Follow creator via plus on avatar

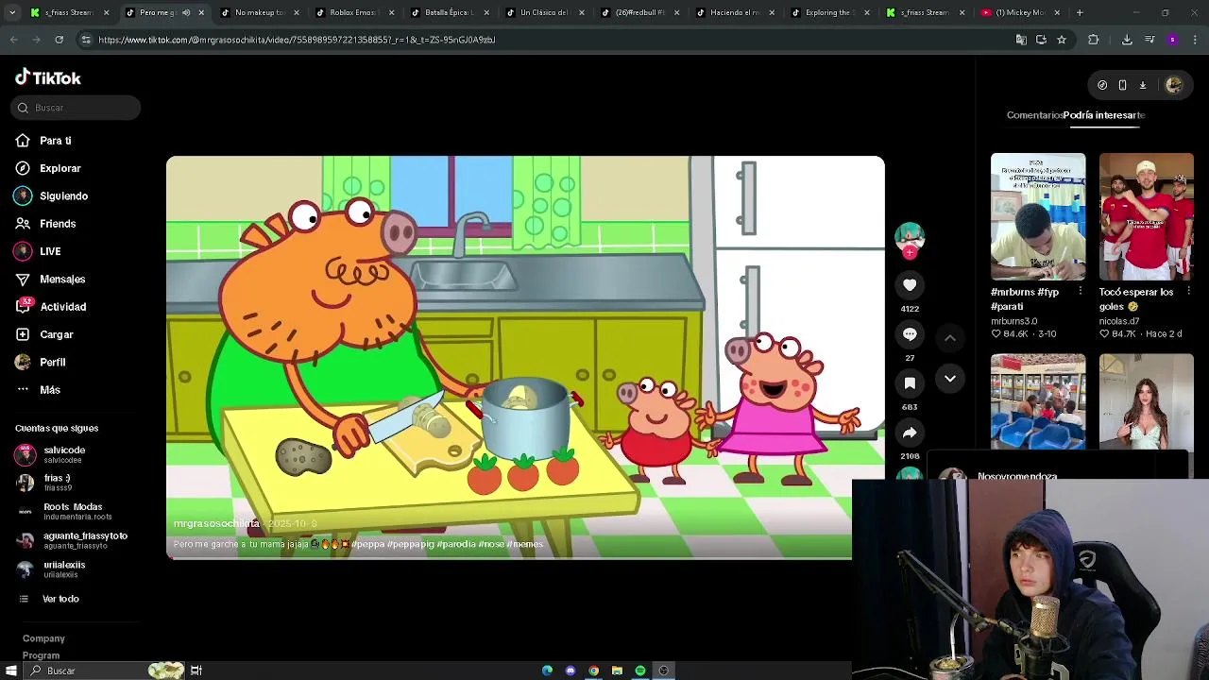(x=910, y=253)
